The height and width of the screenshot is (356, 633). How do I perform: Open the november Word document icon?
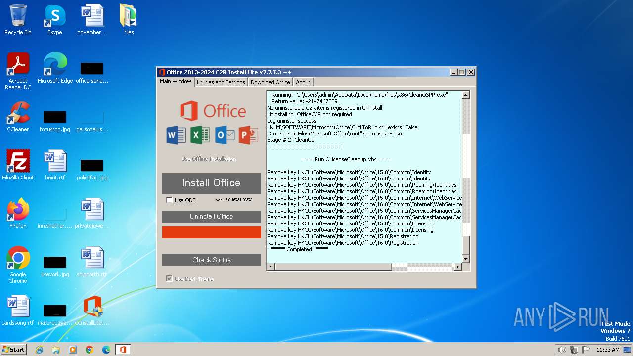[92, 20]
